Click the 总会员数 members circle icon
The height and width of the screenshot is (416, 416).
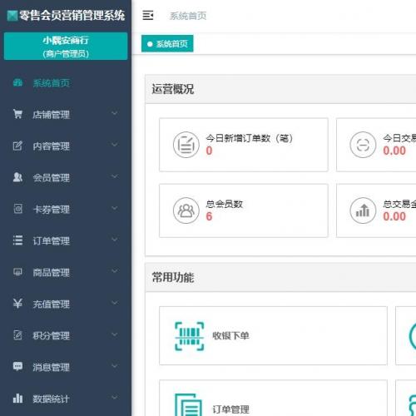(186, 210)
